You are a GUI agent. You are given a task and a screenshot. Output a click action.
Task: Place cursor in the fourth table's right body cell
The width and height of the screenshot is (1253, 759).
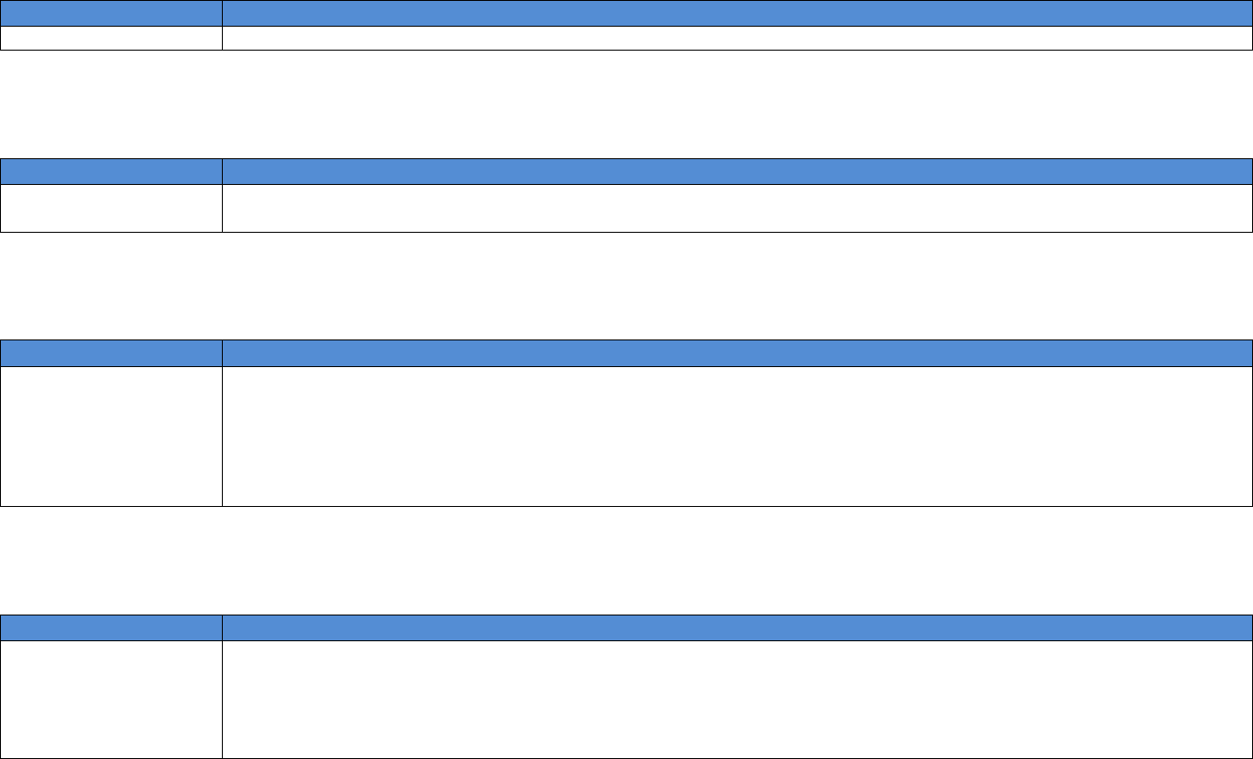point(737,699)
